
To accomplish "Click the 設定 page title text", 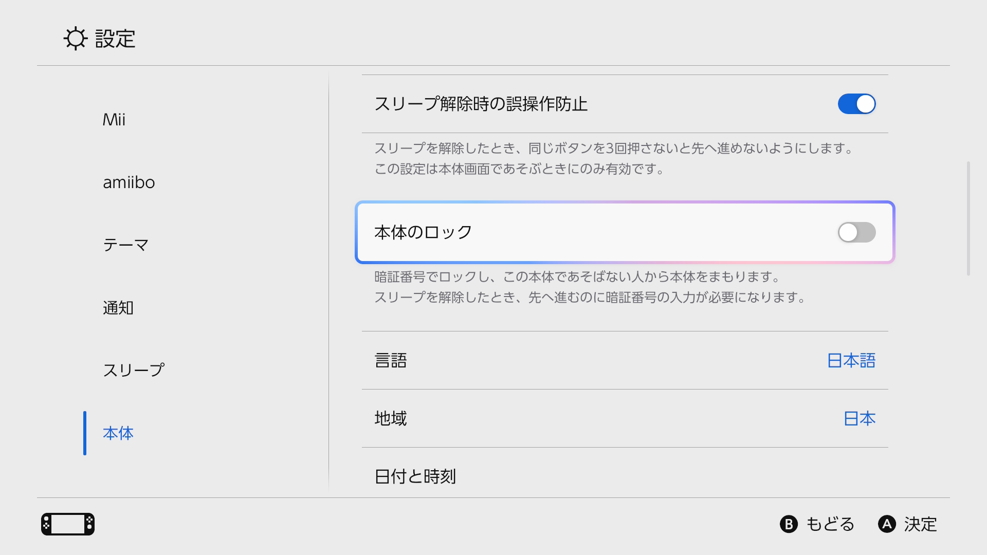I will 115,39.
